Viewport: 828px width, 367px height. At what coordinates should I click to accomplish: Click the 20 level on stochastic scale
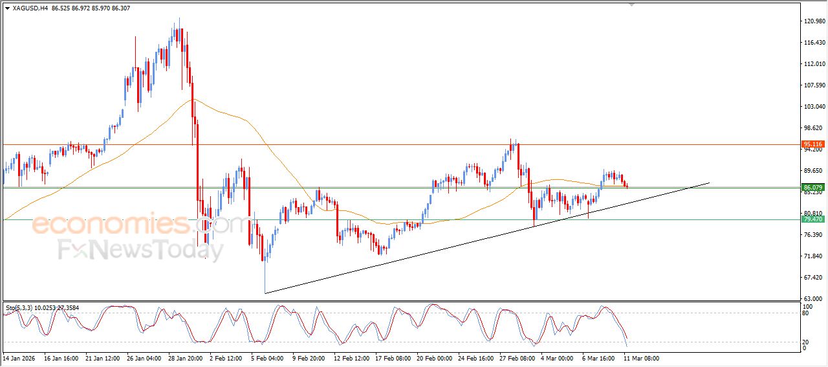(806, 342)
